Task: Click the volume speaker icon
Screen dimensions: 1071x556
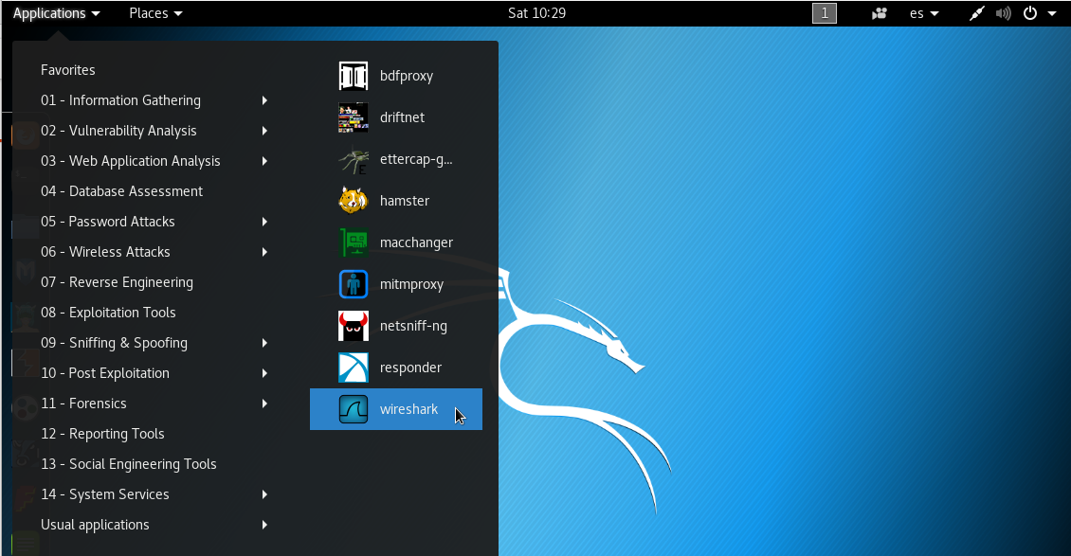Action: (x=1004, y=13)
